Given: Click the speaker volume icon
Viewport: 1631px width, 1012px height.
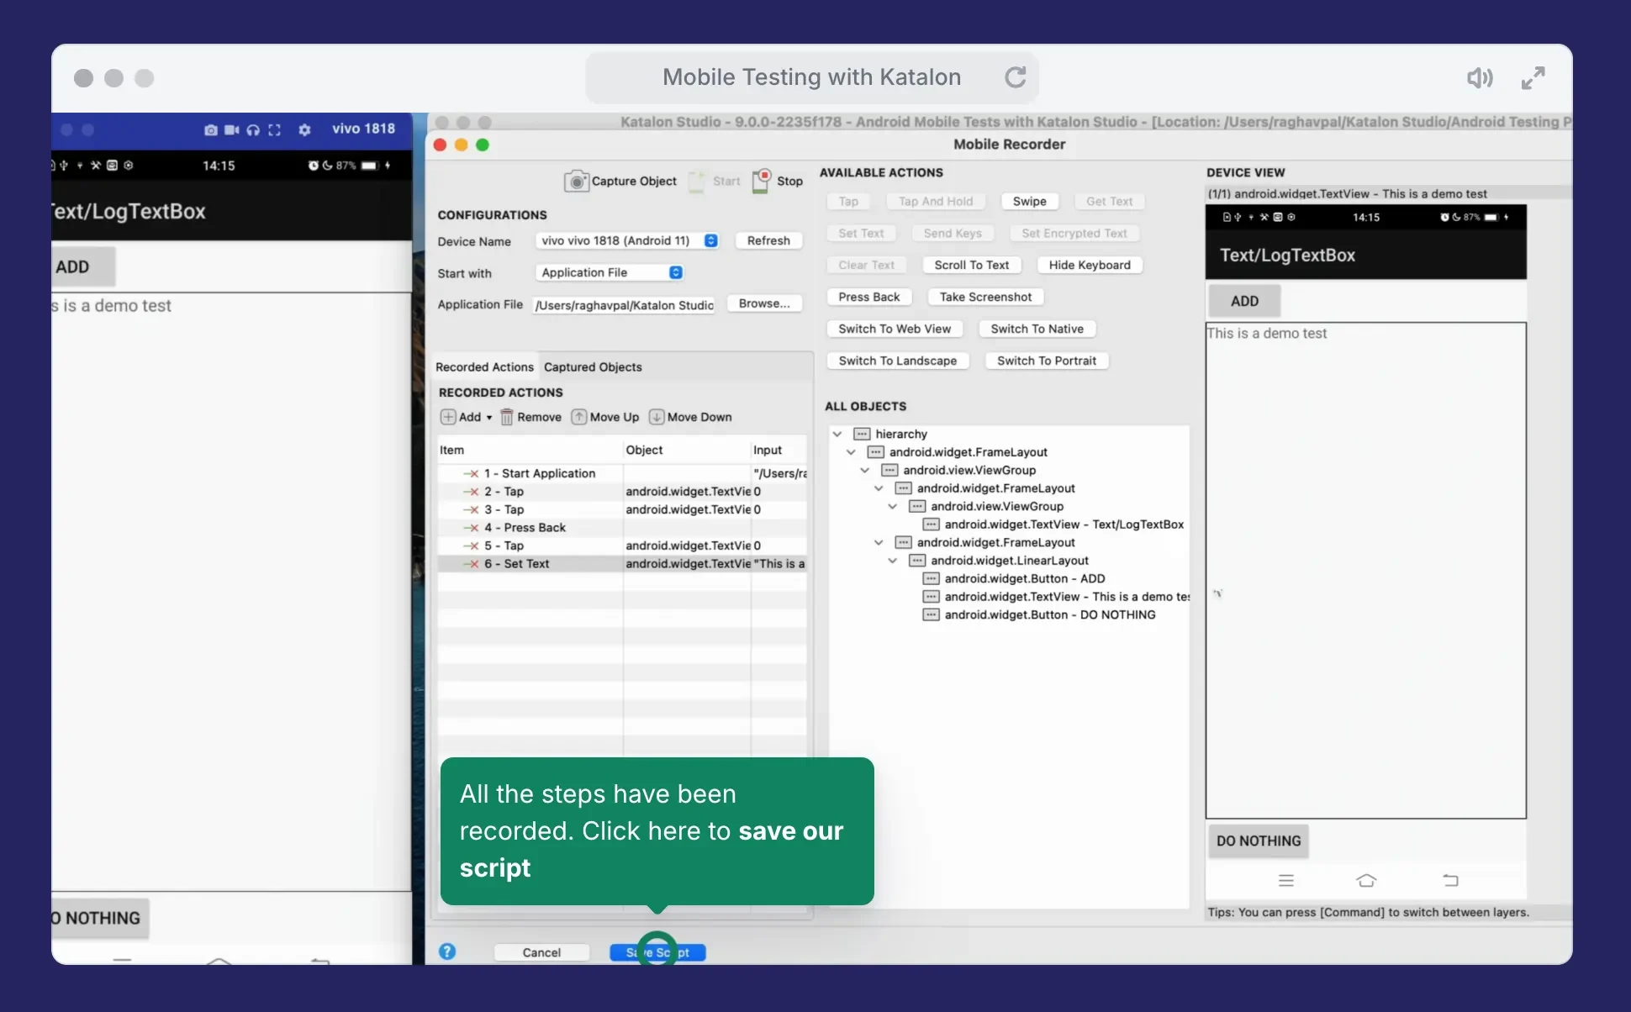Looking at the screenshot, I should tap(1479, 78).
